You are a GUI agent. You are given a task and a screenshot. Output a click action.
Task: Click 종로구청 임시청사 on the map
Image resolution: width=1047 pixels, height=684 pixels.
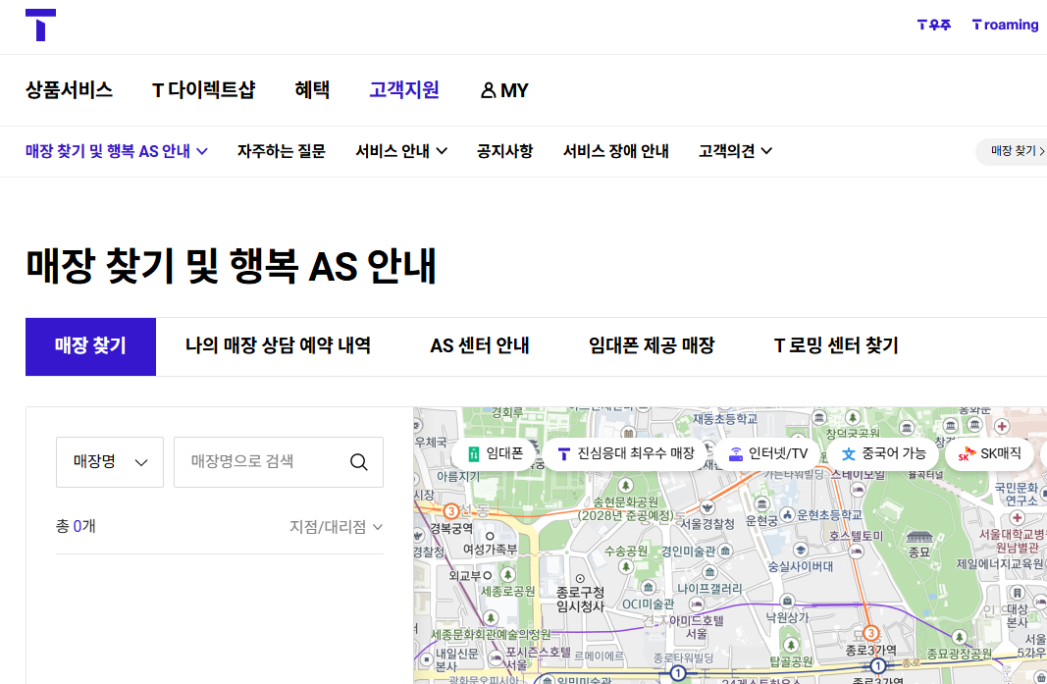(580, 599)
